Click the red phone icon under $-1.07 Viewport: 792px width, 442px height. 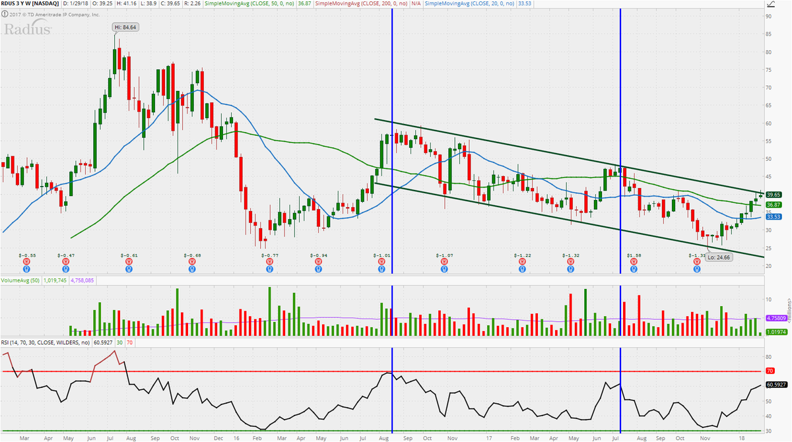445,261
